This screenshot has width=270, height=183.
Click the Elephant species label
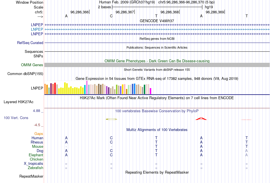click(36, 155)
